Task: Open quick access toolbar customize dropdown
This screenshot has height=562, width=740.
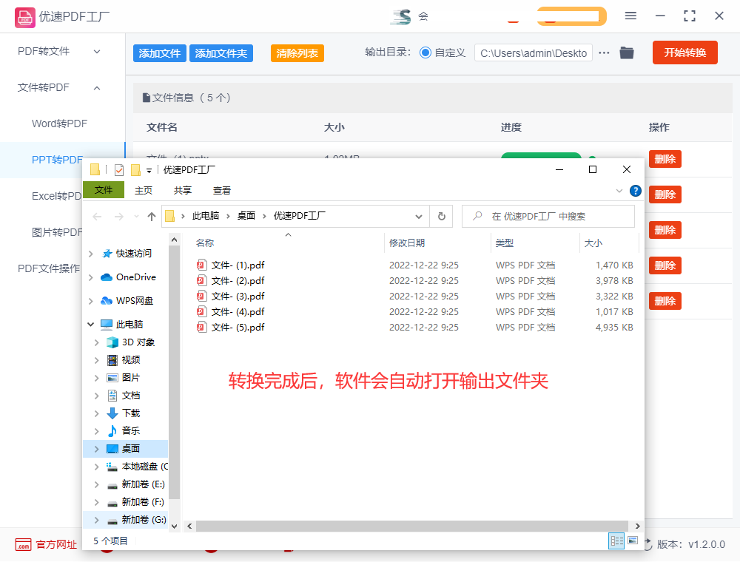Action: [149, 170]
